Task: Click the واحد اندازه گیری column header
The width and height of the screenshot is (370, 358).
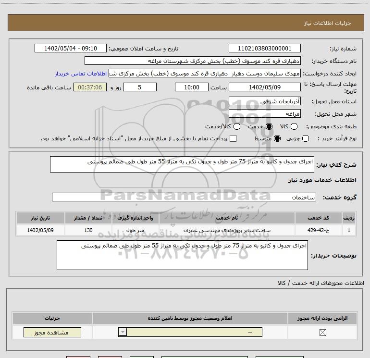Action: (x=135, y=218)
